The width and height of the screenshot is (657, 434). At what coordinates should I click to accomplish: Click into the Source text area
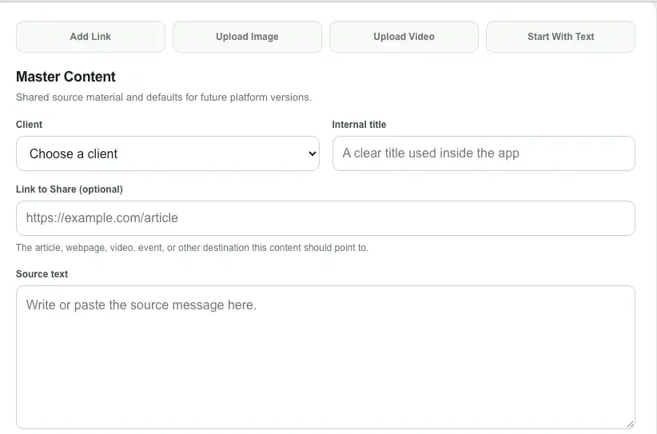click(x=325, y=357)
